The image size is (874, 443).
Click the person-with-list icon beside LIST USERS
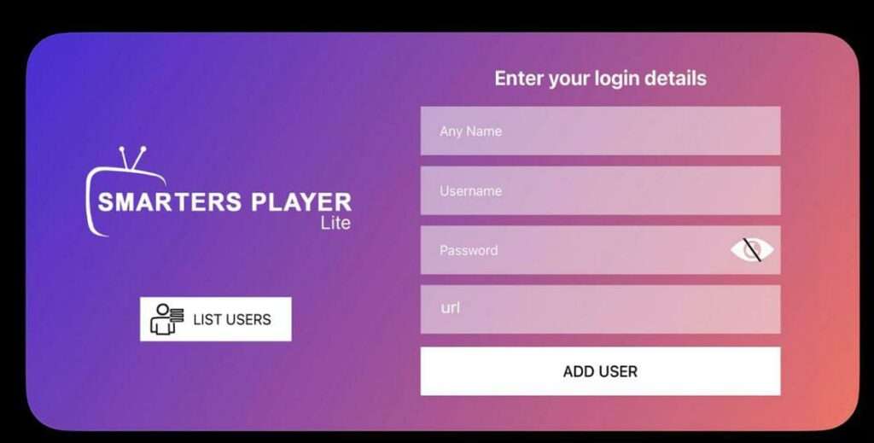click(x=166, y=319)
